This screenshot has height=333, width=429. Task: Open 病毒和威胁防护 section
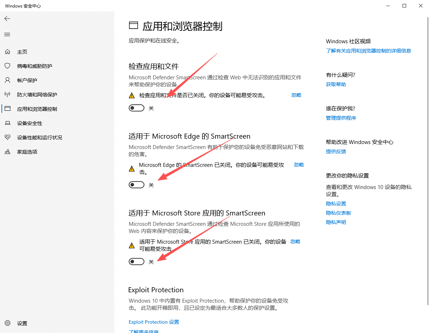tap(35, 66)
